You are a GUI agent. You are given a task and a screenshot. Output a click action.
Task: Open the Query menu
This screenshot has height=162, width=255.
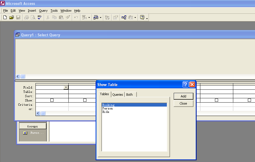coord(43,11)
